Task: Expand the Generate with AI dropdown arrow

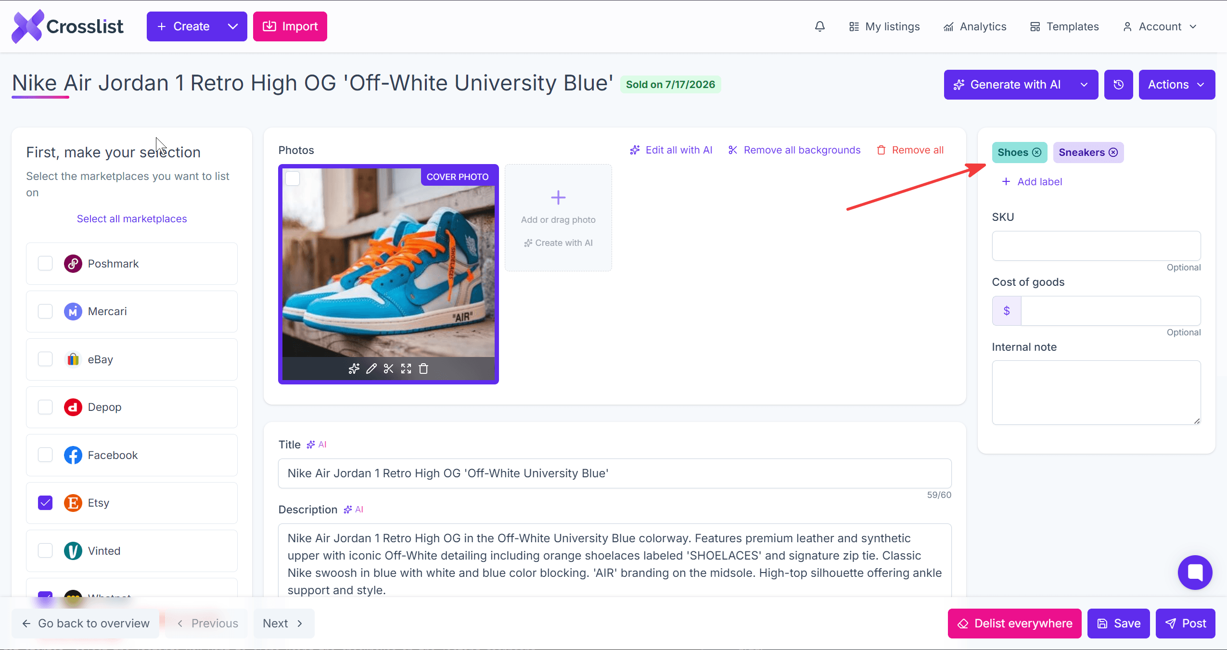Action: (x=1084, y=85)
